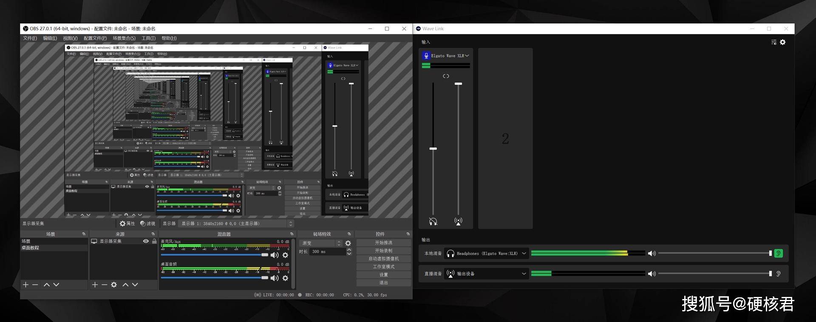Open the 编辑(E) menu in OBS
Screen dimensions: 816x322
(50, 38)
